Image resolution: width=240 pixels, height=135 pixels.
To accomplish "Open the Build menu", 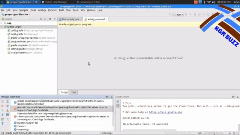I will tap(61, 10).
